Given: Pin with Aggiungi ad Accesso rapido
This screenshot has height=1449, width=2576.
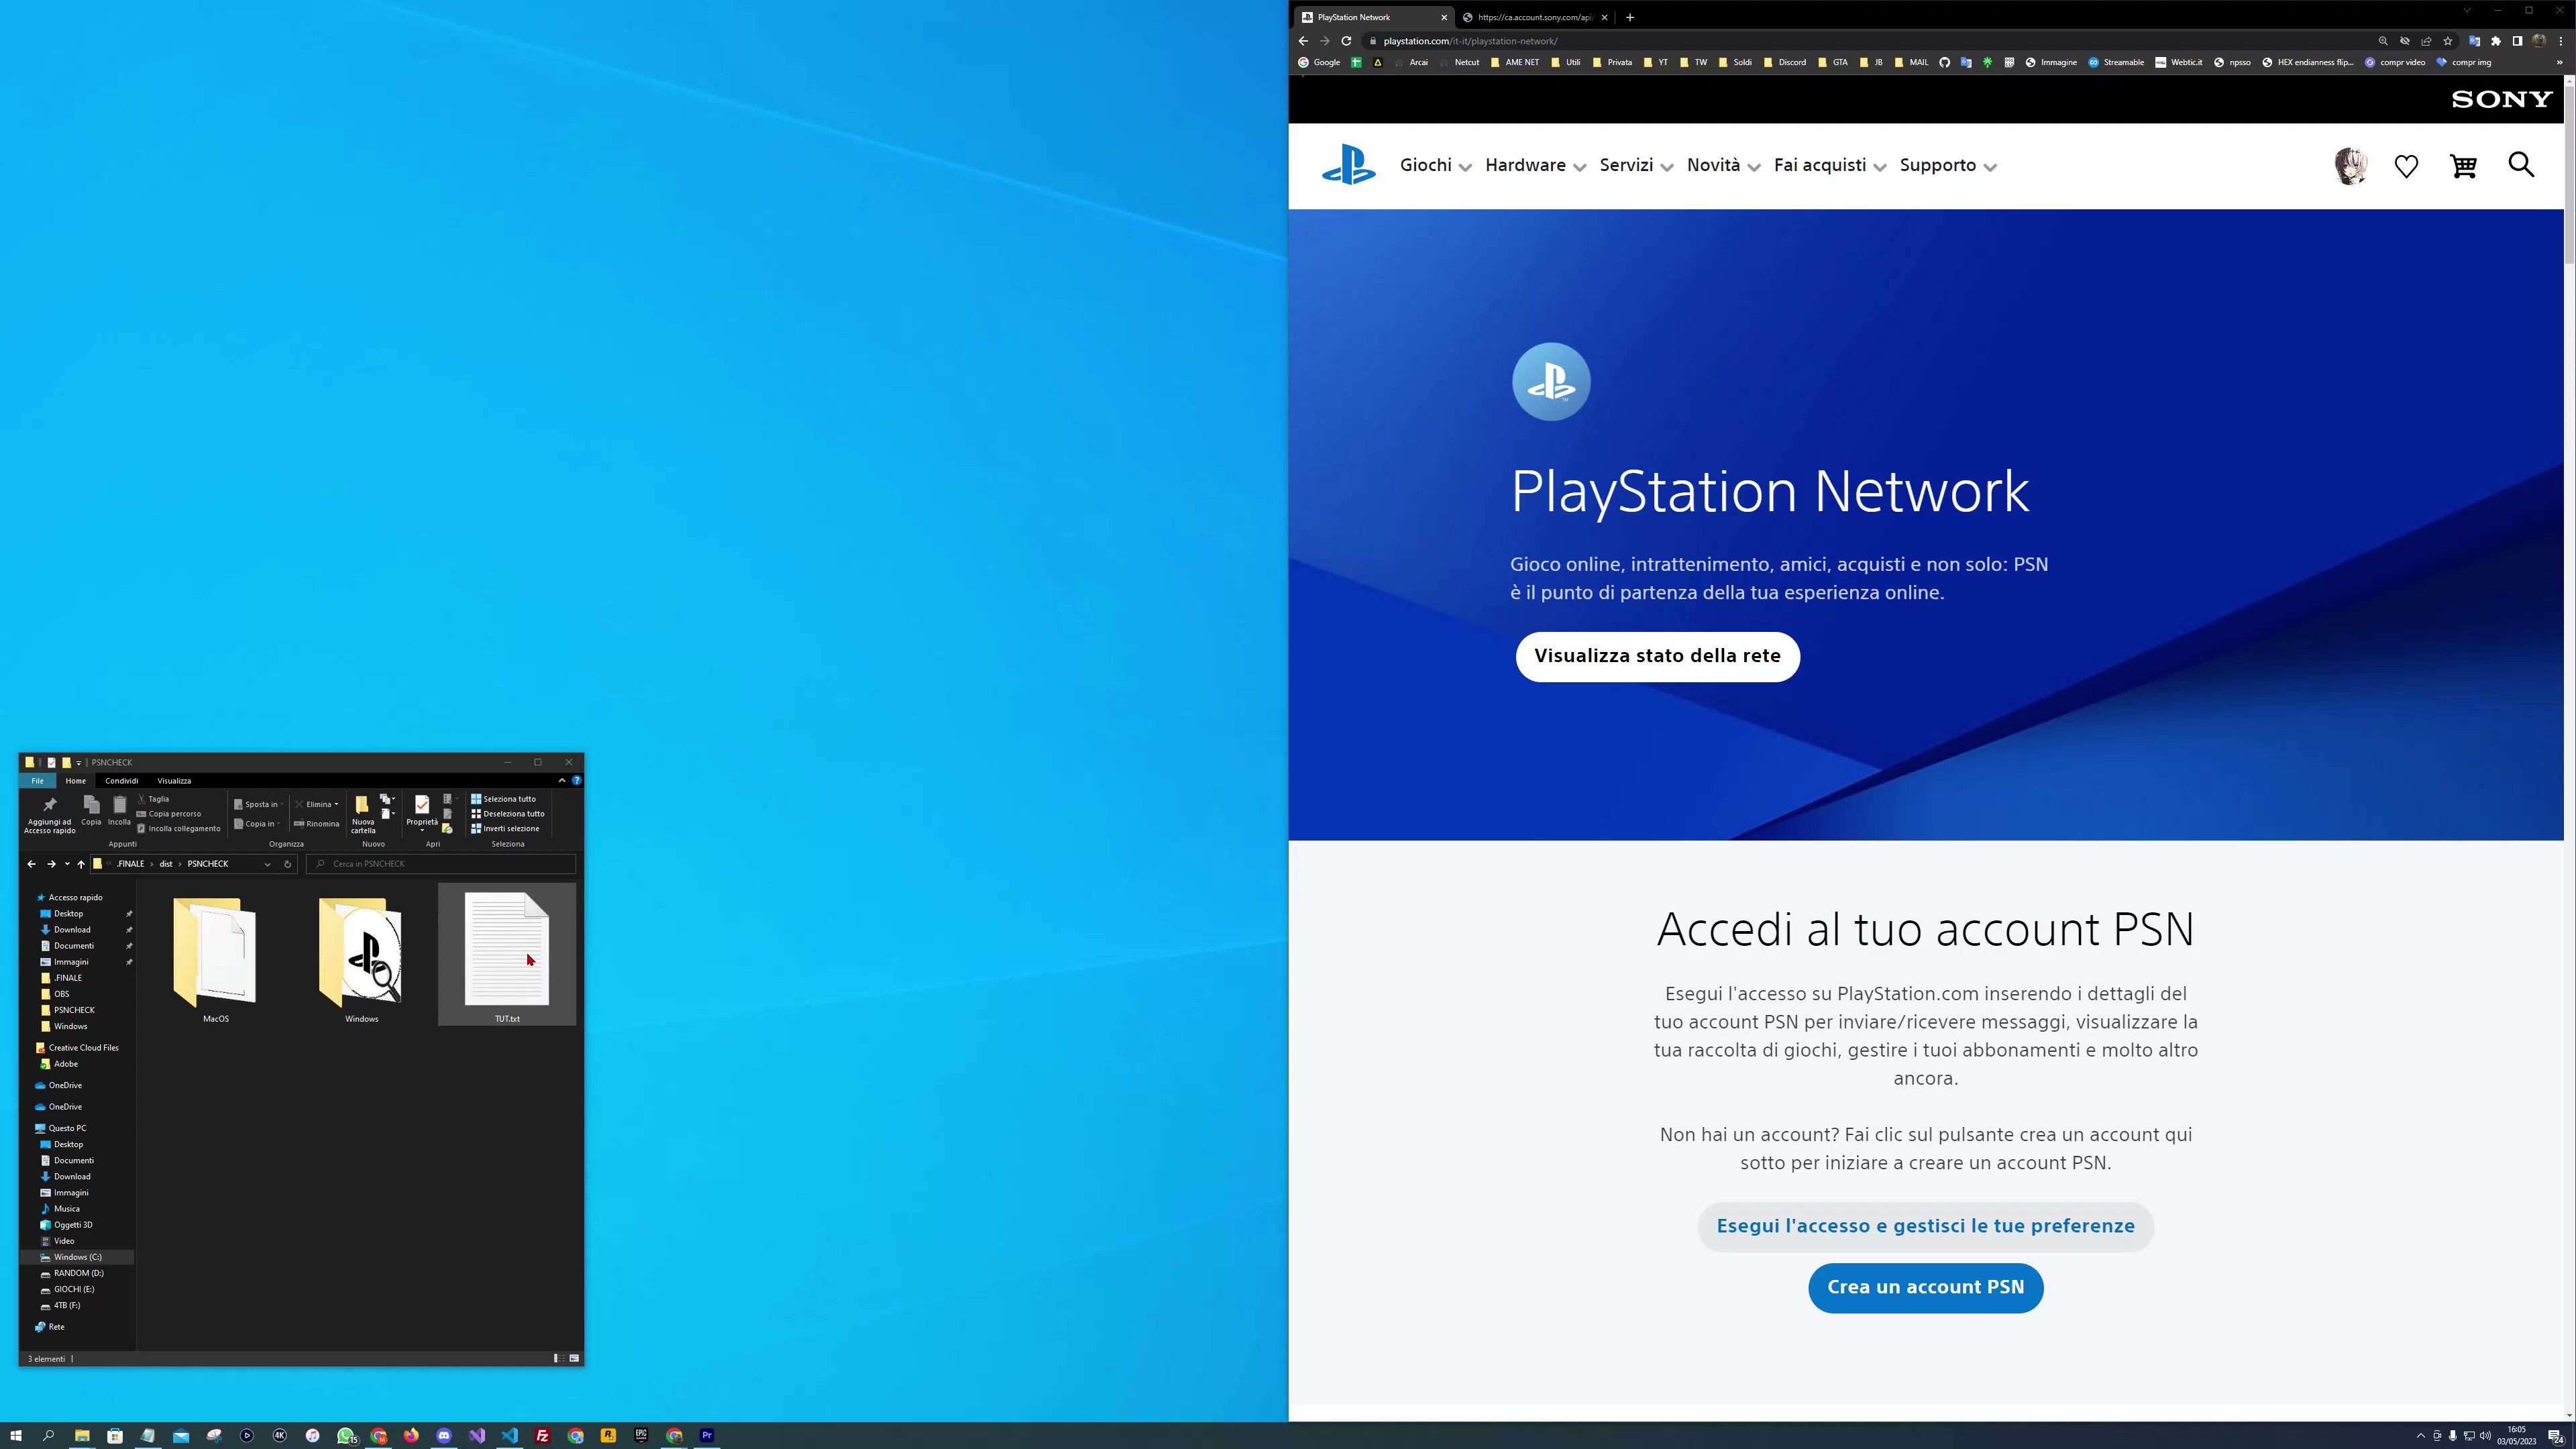Looking at the screenshot, I should point(50,814).
